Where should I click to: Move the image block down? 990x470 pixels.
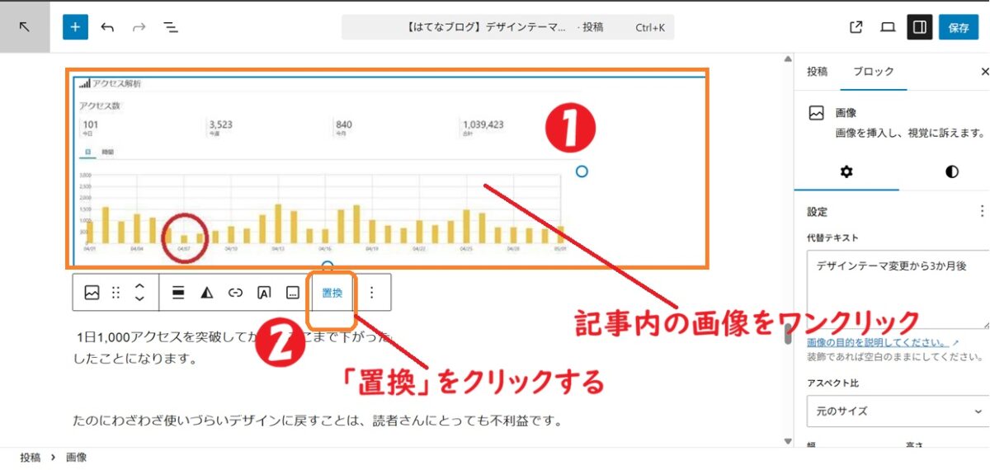140,299
